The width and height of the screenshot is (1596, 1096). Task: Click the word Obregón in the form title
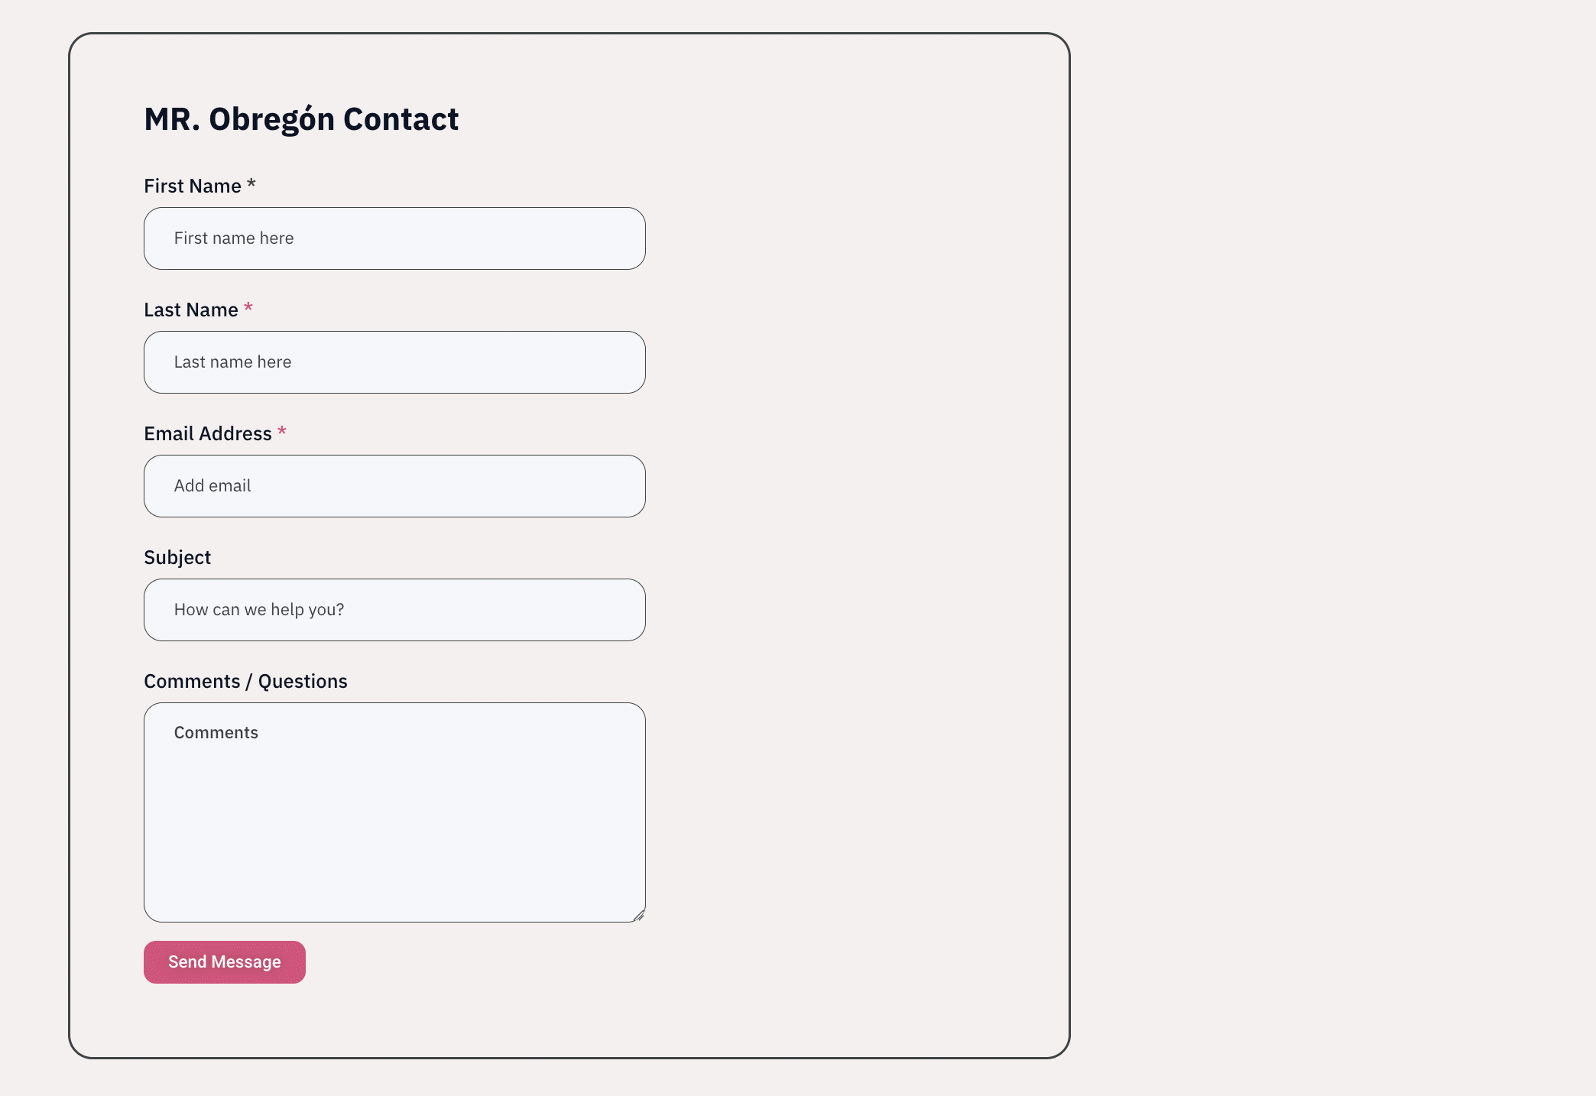coord(271,119)
